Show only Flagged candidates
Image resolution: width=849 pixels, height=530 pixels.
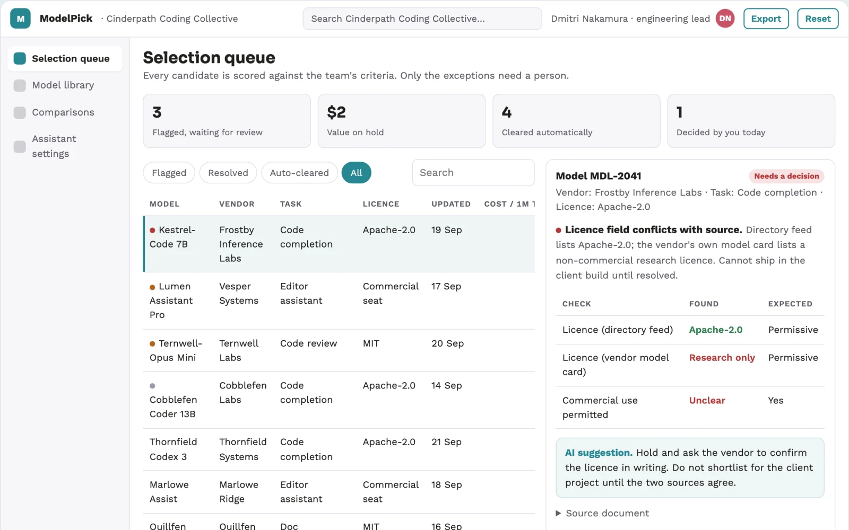click(169, 173)
